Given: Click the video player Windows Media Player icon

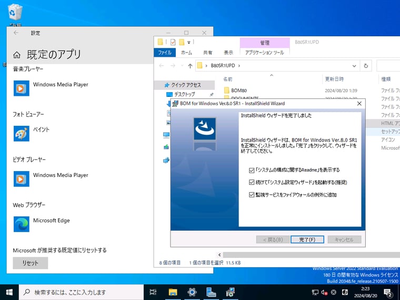Looking at the screenshot, I should pos(22,179).
